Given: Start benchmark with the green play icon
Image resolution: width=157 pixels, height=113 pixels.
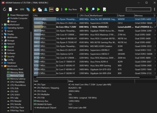Looking at the screenshot, I should point(98,9).
